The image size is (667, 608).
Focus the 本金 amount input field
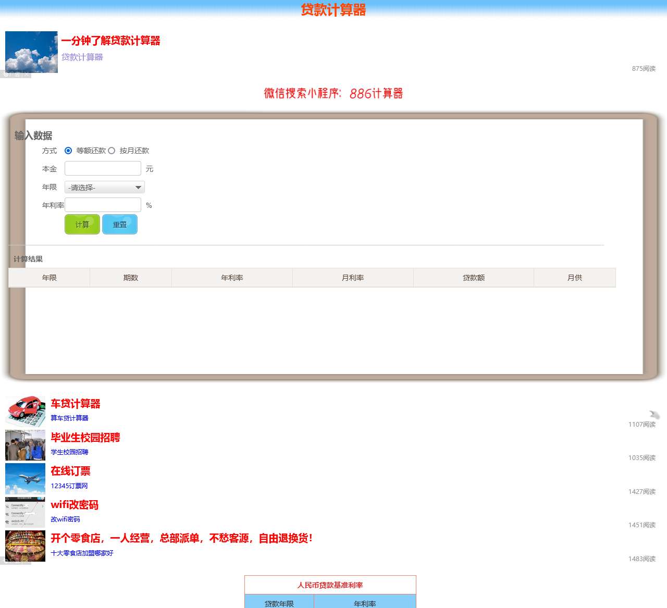pyautogui.click(x=103, y=168)
